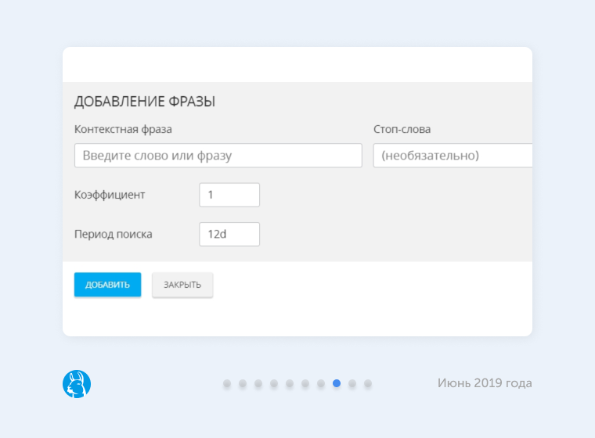
Task: Focus the Контекстная фраза input field
Action: coord(218,156)
